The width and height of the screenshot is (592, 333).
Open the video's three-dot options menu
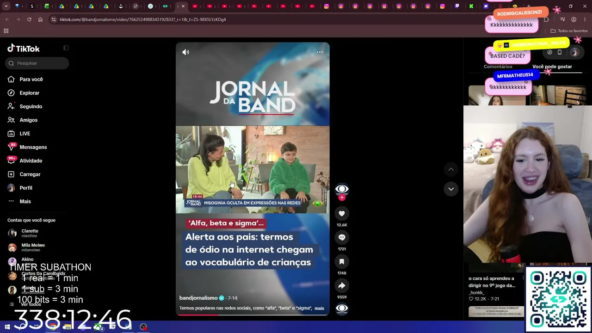point(320,52)
